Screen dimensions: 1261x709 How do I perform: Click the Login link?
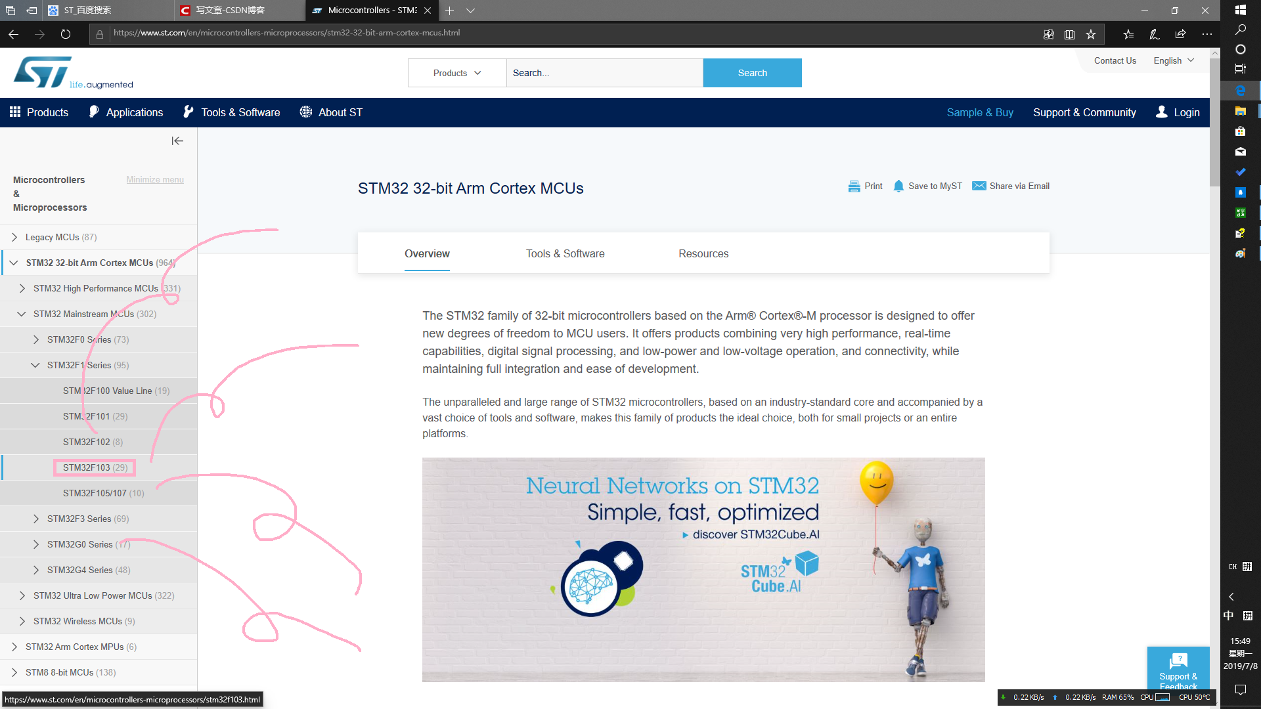(x=1178, y=112)
